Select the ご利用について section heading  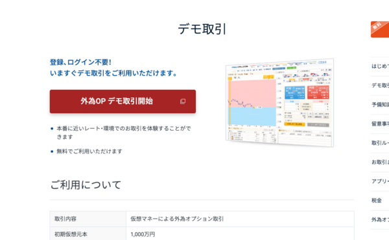coord(86,185)
